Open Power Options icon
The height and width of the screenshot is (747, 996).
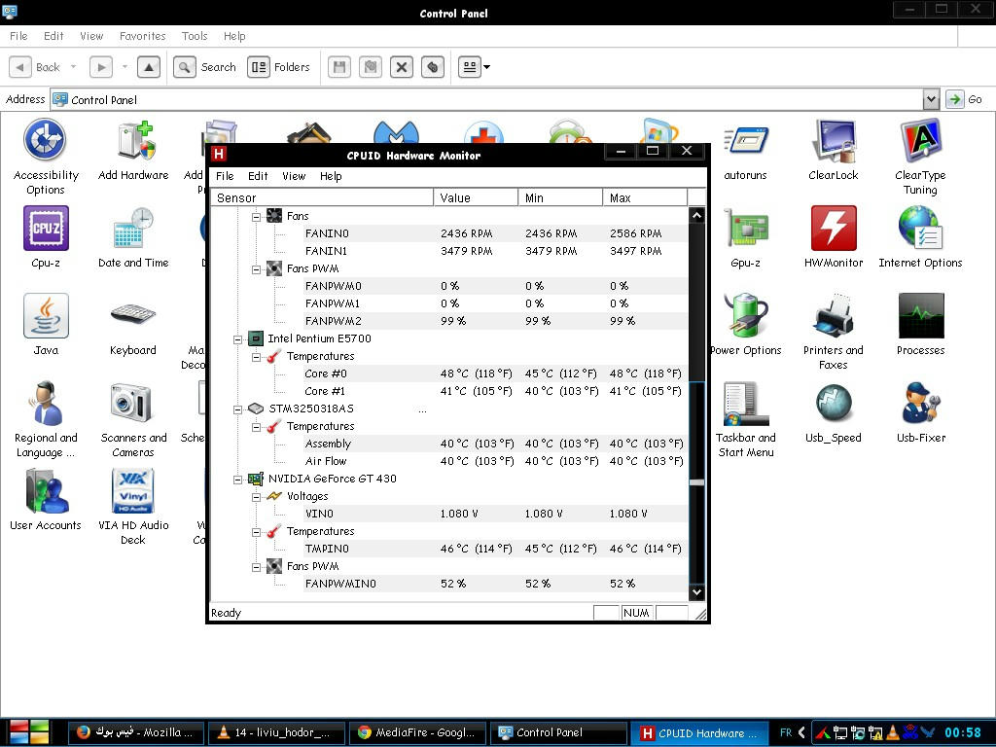pos(746,325)
